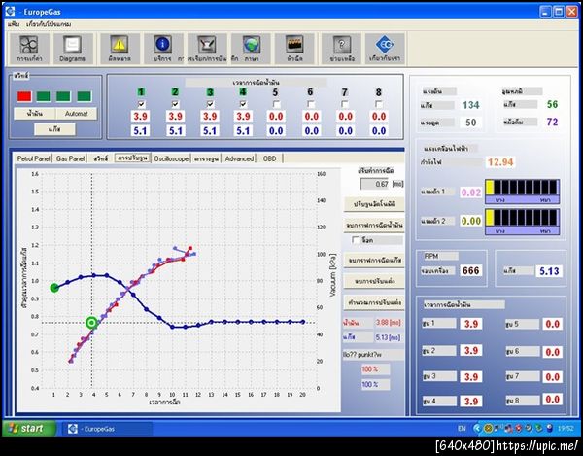This screenshot has height=456, width=583.
Task: Click the reducer temperature value 72
Action: coord(552,122)
